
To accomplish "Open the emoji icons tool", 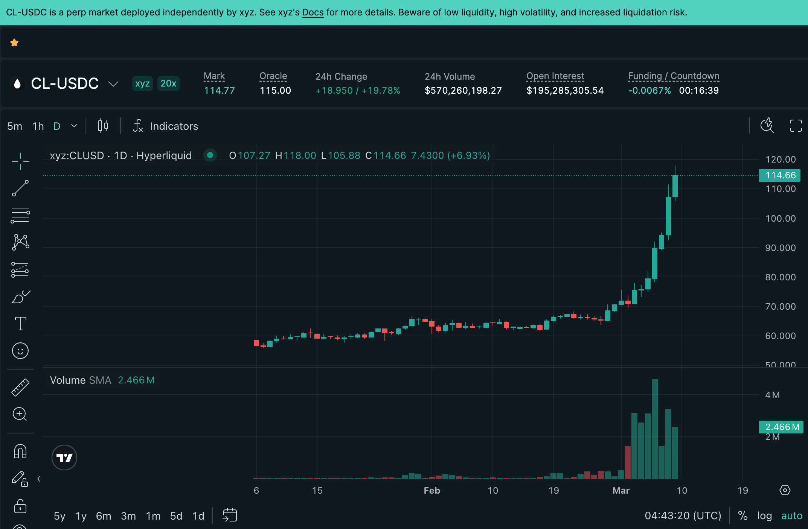I will 20,351.
